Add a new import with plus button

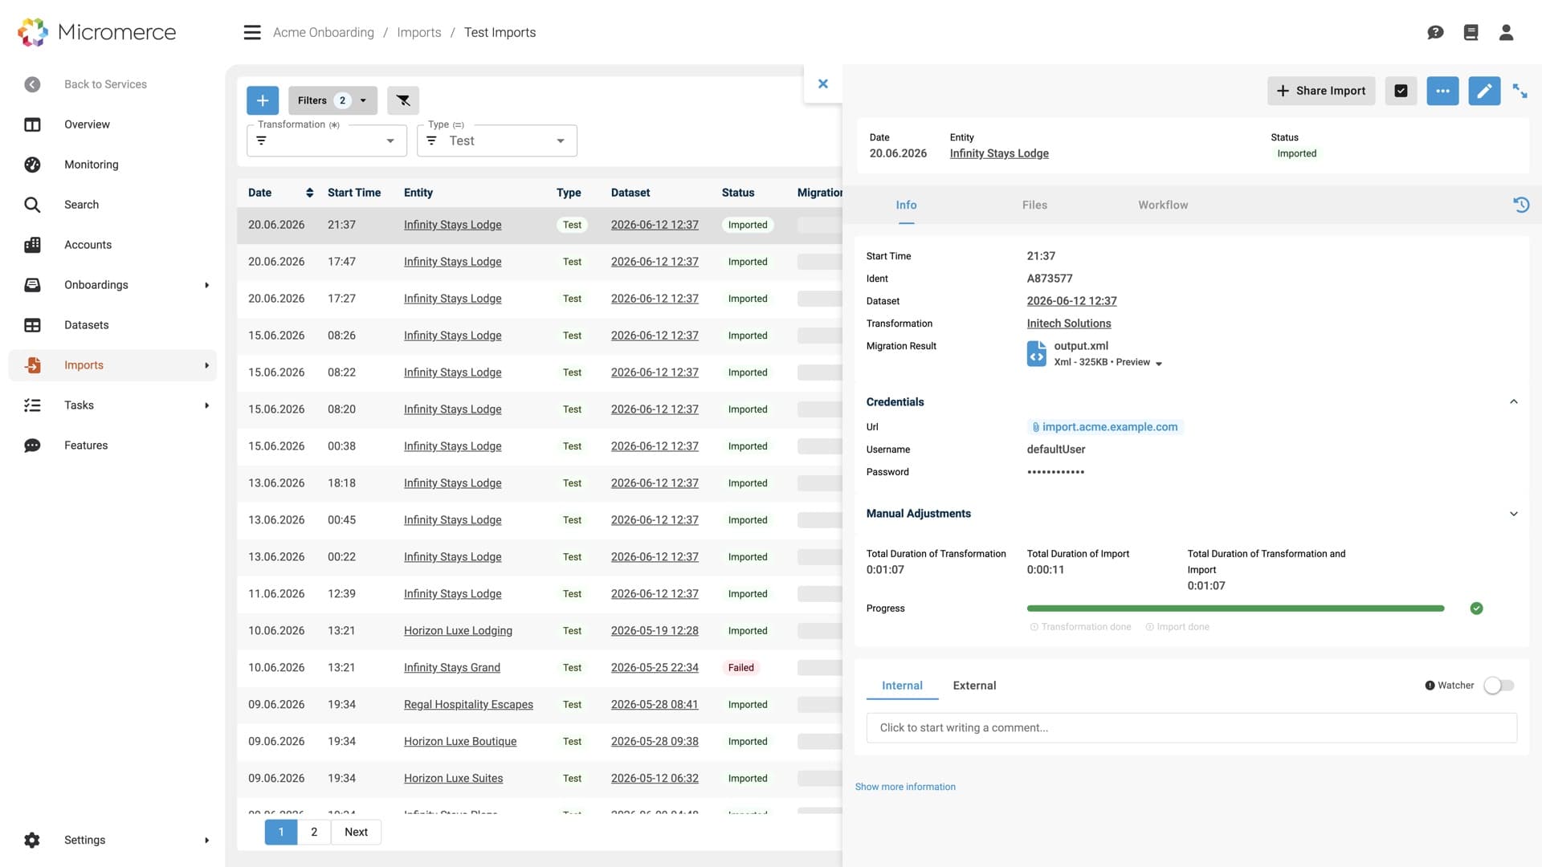(263, 100)
